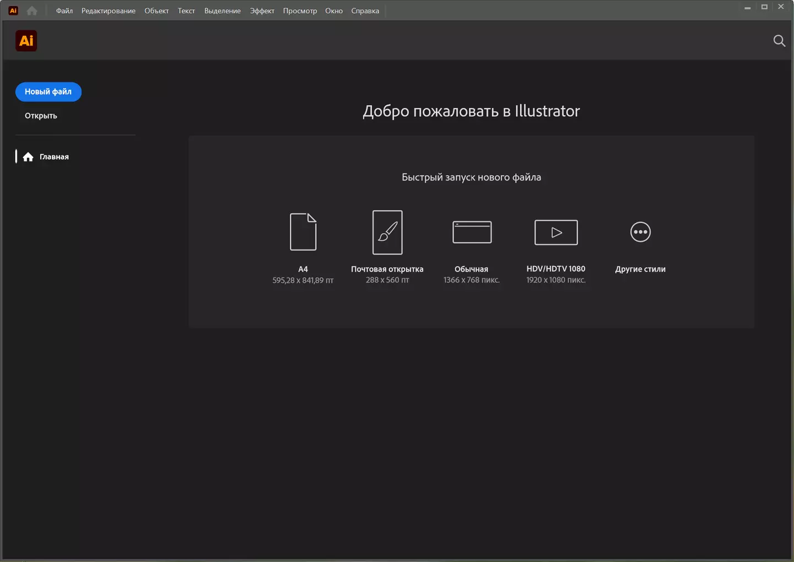Click the 288 x 560 пт size text
The image size is (794, 562).
point(387,280)
